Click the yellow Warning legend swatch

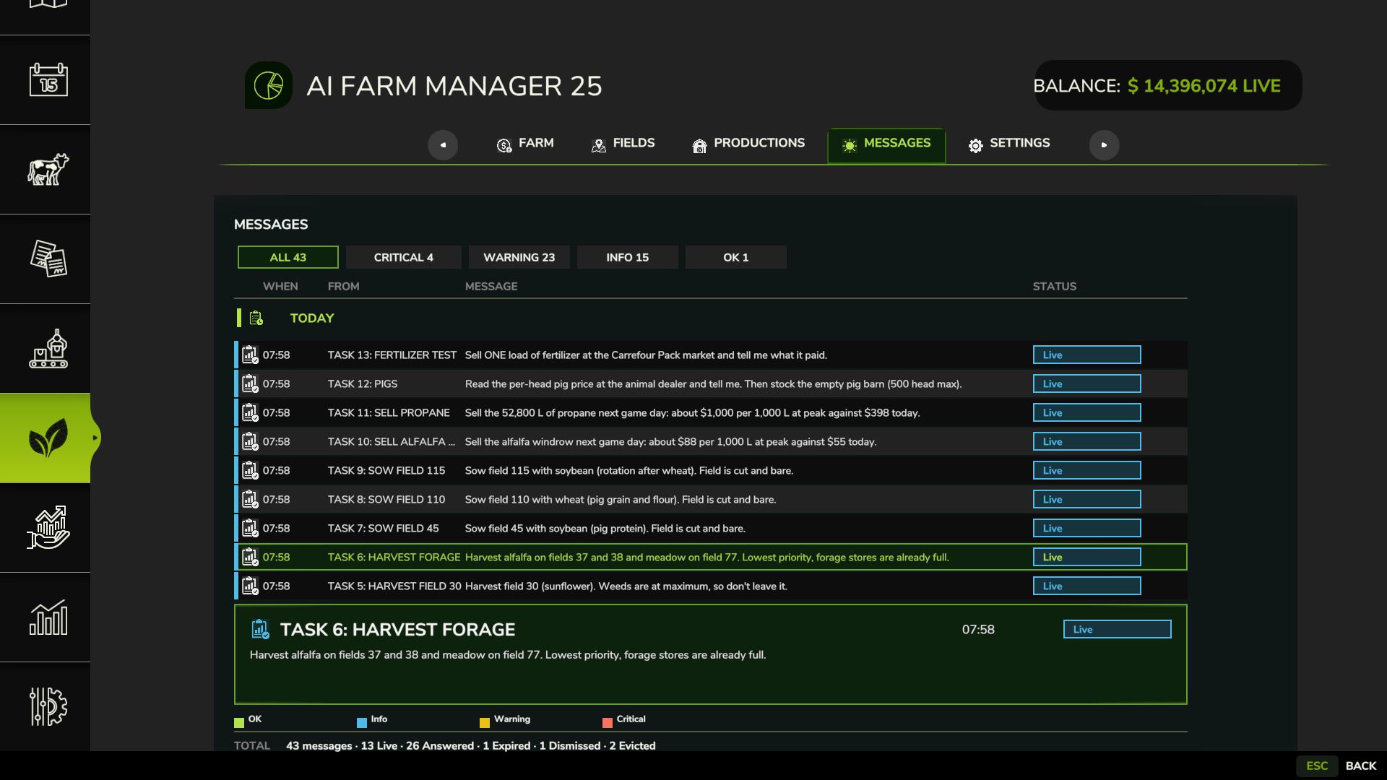(485, 722)
